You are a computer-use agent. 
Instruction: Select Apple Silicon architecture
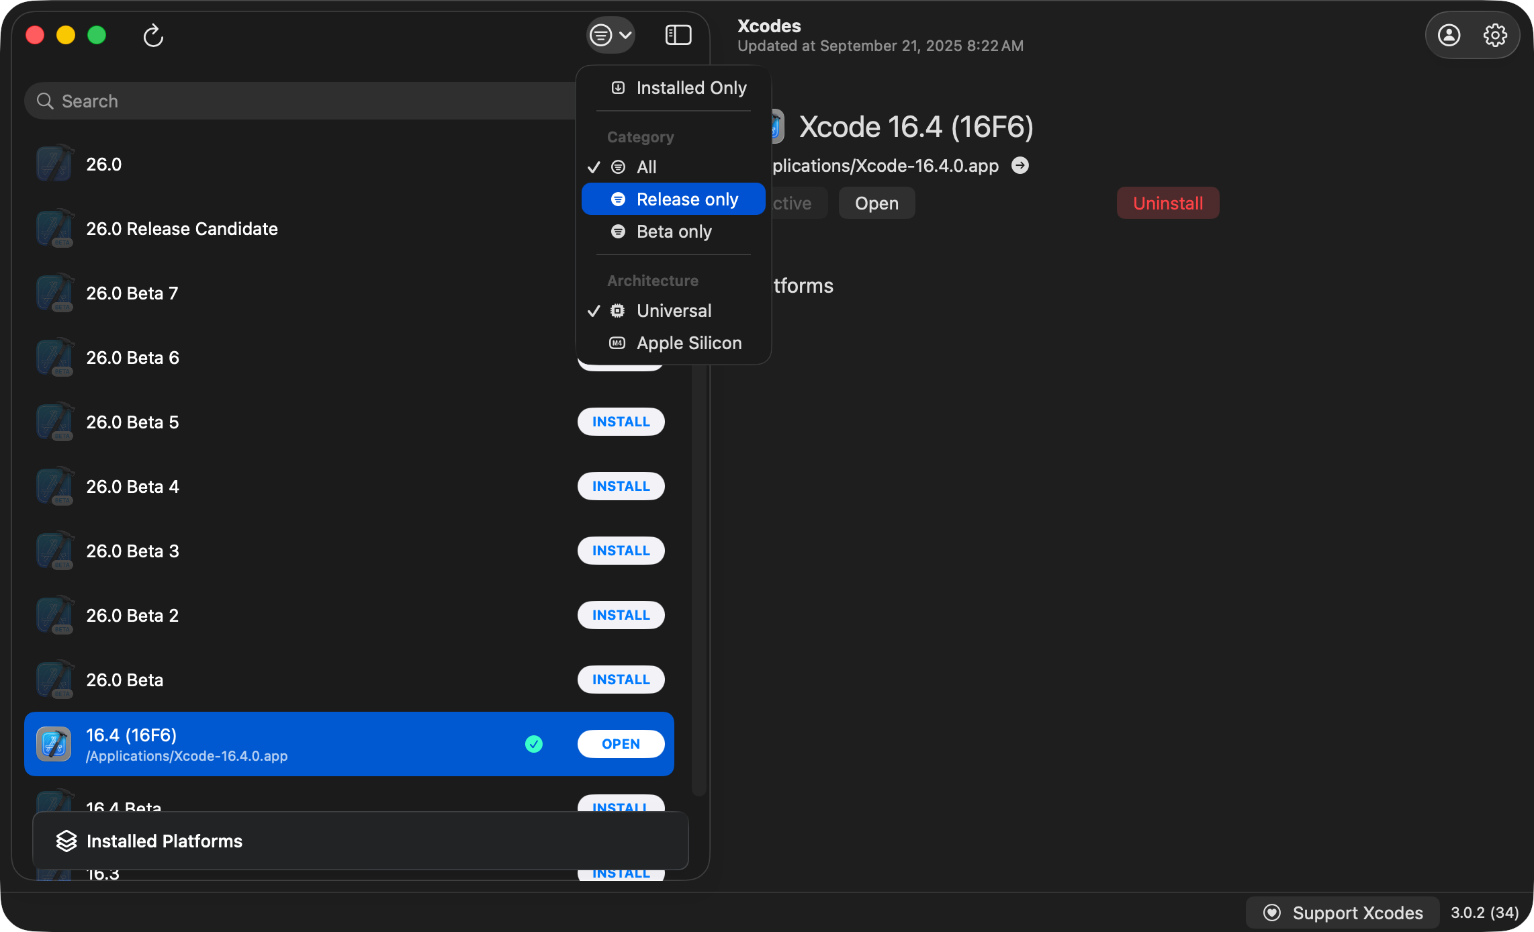point(688,343)
